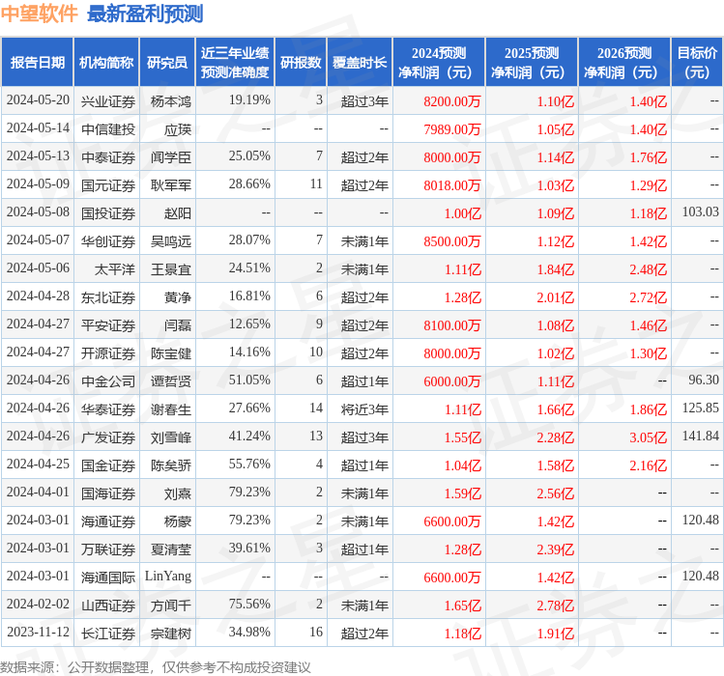Select the 平安证券 institution cell
724x676 pixels.
(x=108, y=325)
